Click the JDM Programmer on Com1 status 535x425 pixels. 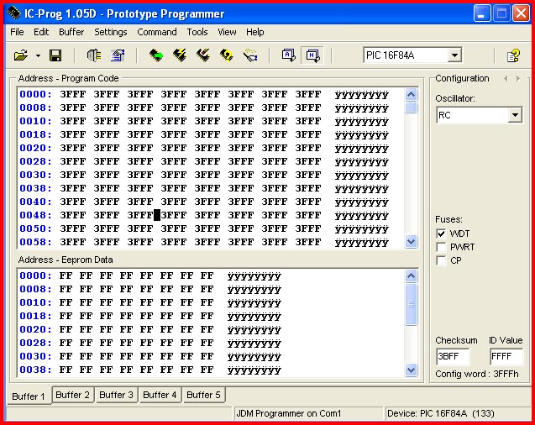(x=289, y=413)
